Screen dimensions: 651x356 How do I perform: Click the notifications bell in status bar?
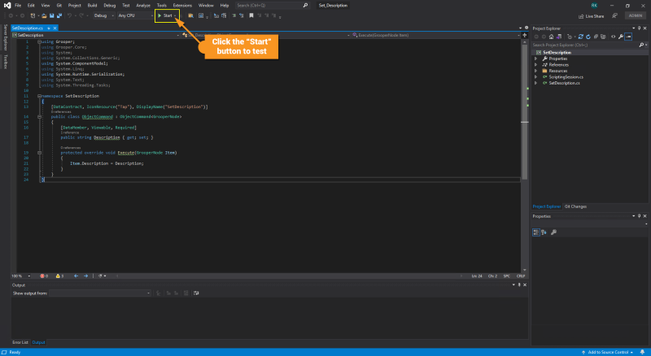point(644,352)
